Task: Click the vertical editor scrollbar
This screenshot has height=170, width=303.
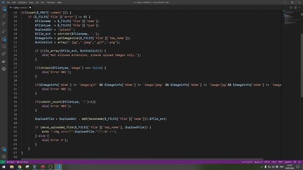Action: [x=302, y=66]
